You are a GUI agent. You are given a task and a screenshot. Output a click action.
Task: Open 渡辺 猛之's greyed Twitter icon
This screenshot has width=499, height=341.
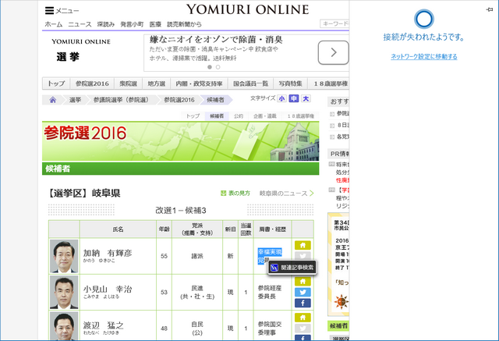pos(303,329)
